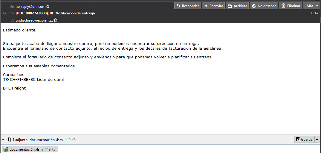Click the 11:47 message timestamp

point(314,13)
